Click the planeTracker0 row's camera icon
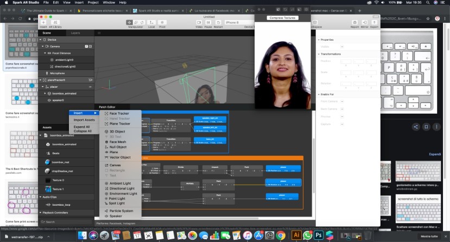Screen dimensions: 450x242 tap(91, 80)
